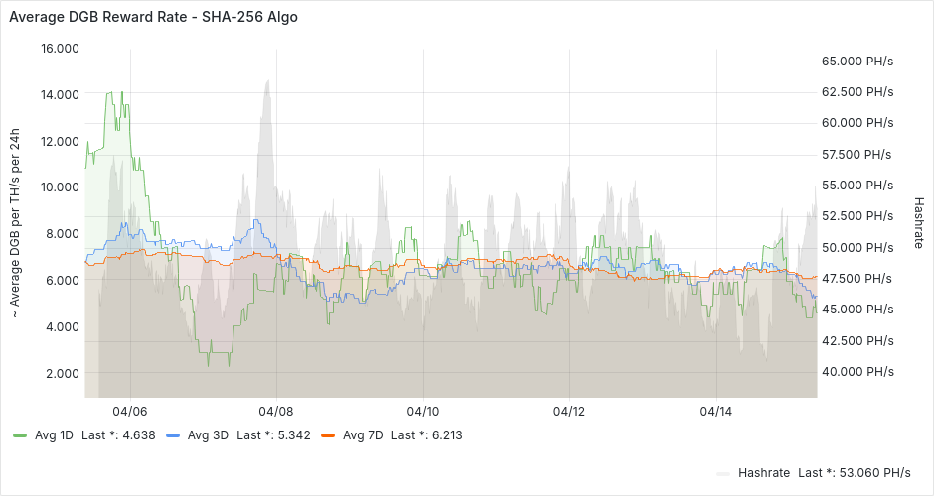This screenshot has height=496, width=934.
Task: Click the Hashrate last value 53.060 PH/s
Action: click(x=871, y=473)
